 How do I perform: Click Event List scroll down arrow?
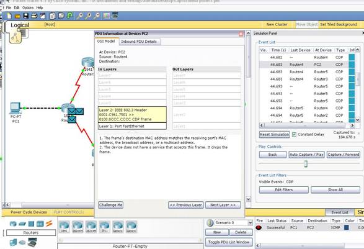(x=358, y=120)
